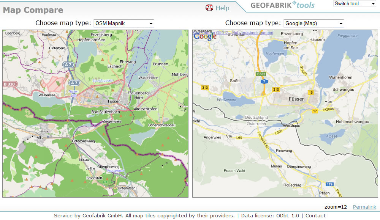
Task: Open the Data license: ODbL 1.0 link
Action: tap(270, 216)
